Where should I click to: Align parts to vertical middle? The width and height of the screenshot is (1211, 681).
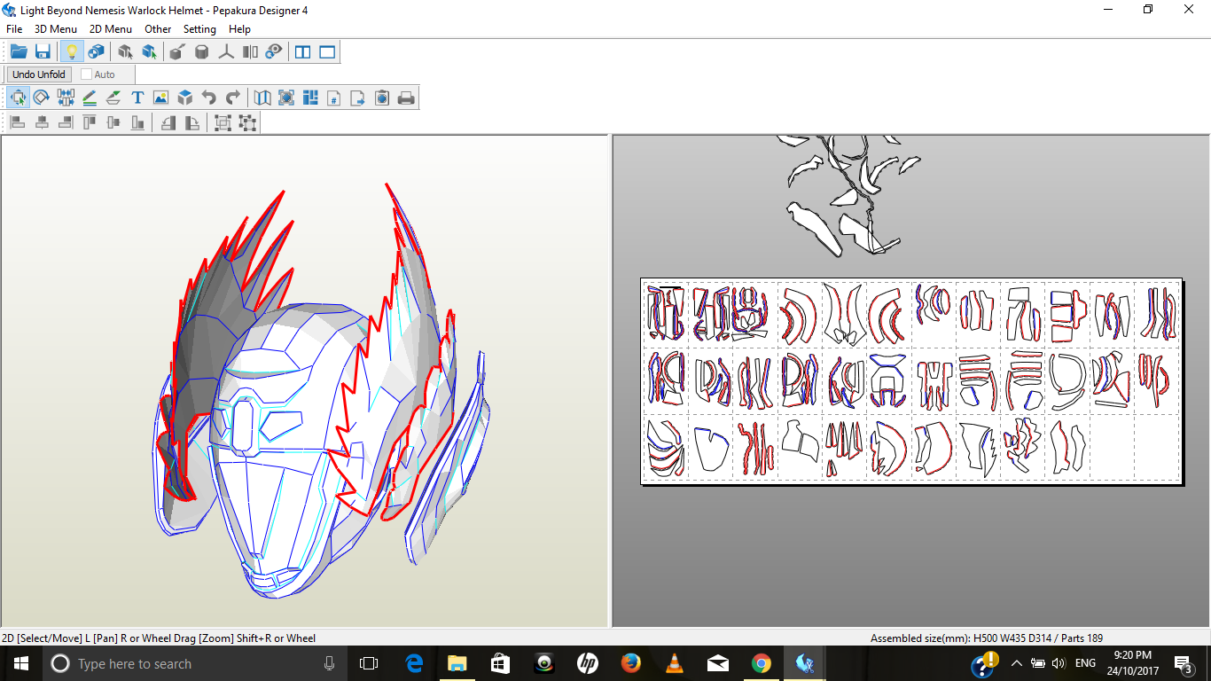[x=113, y=123]
